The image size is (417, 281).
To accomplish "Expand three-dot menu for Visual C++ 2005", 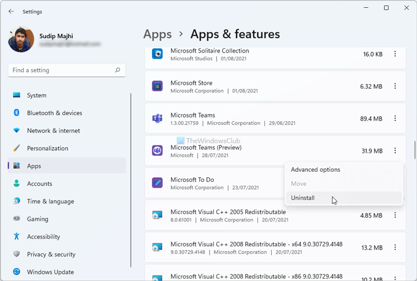I will pos(395,215).
